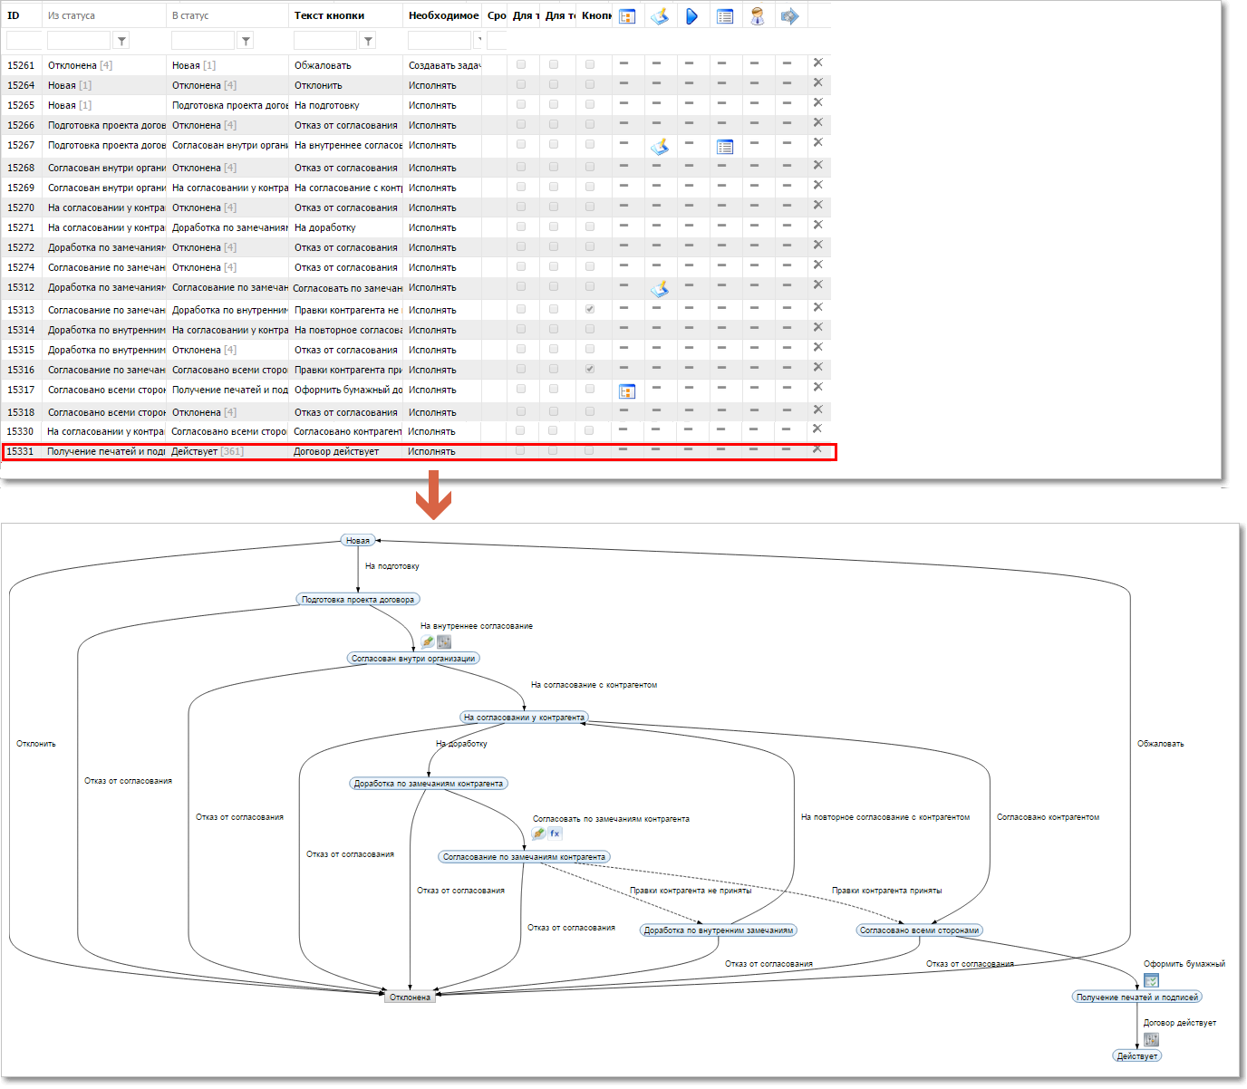
Task: Delete row 15264 with its X icon
Action: coord(817,82)
